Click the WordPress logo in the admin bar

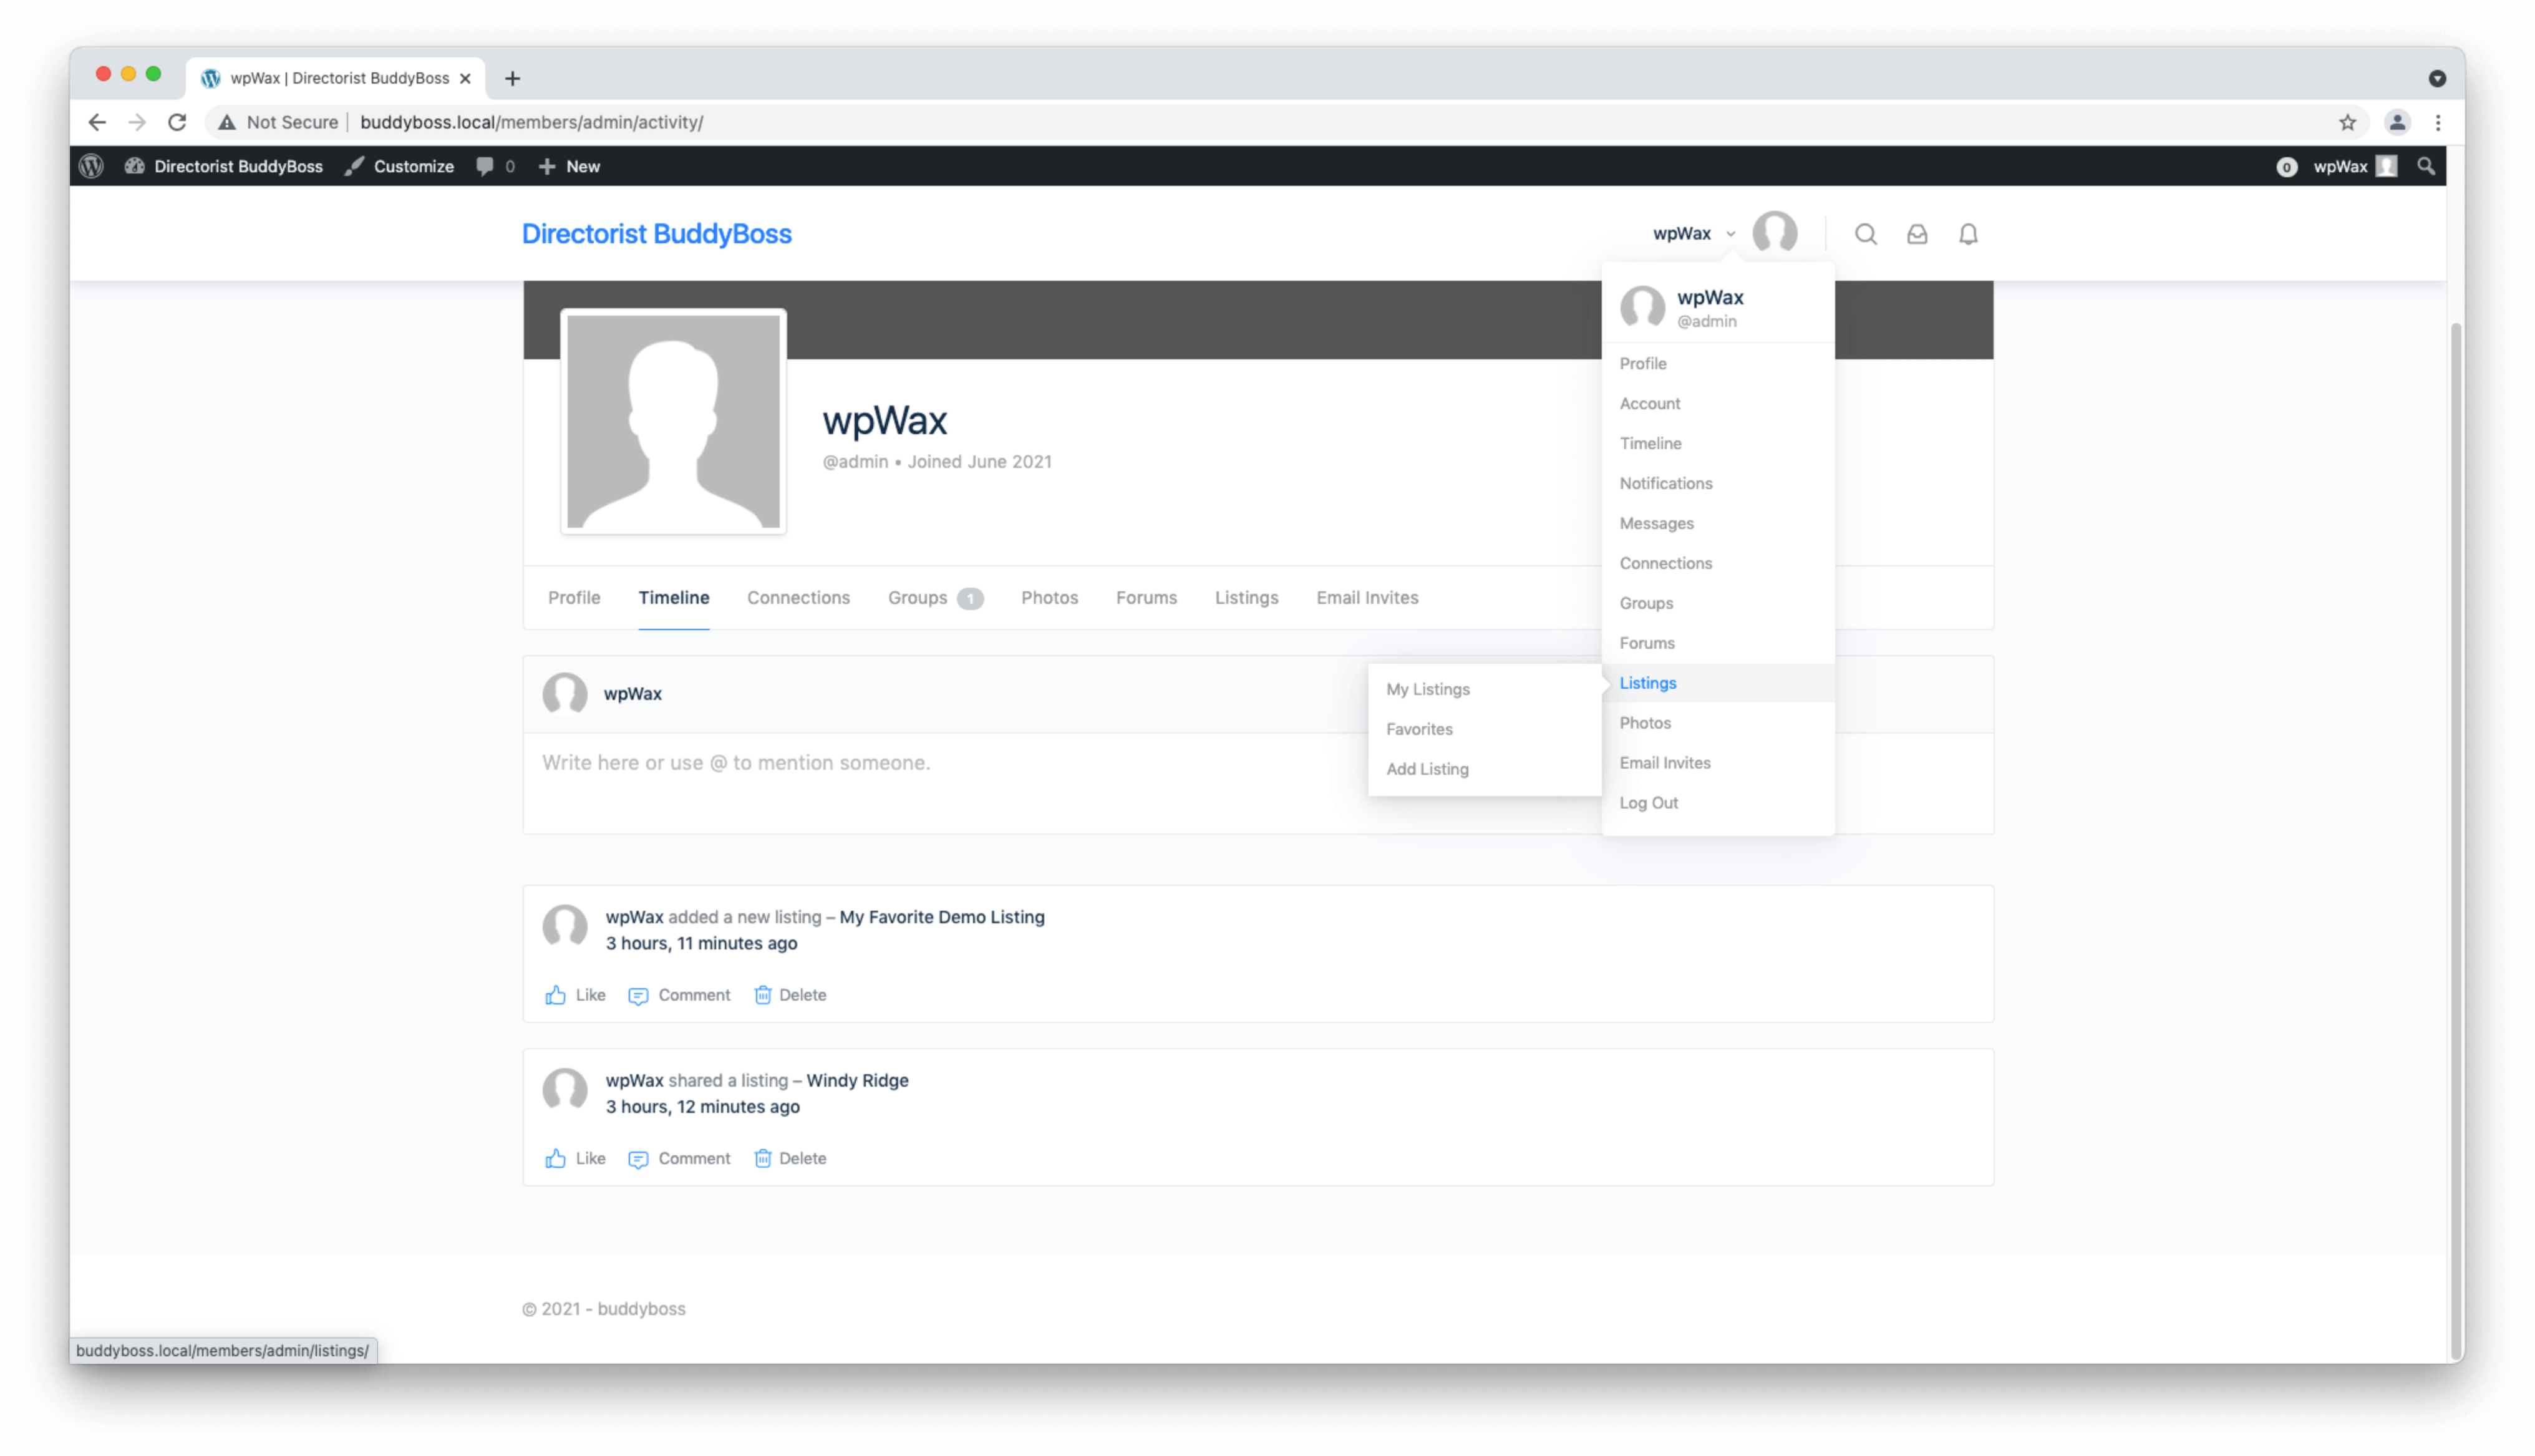click(x=91, y=166)
